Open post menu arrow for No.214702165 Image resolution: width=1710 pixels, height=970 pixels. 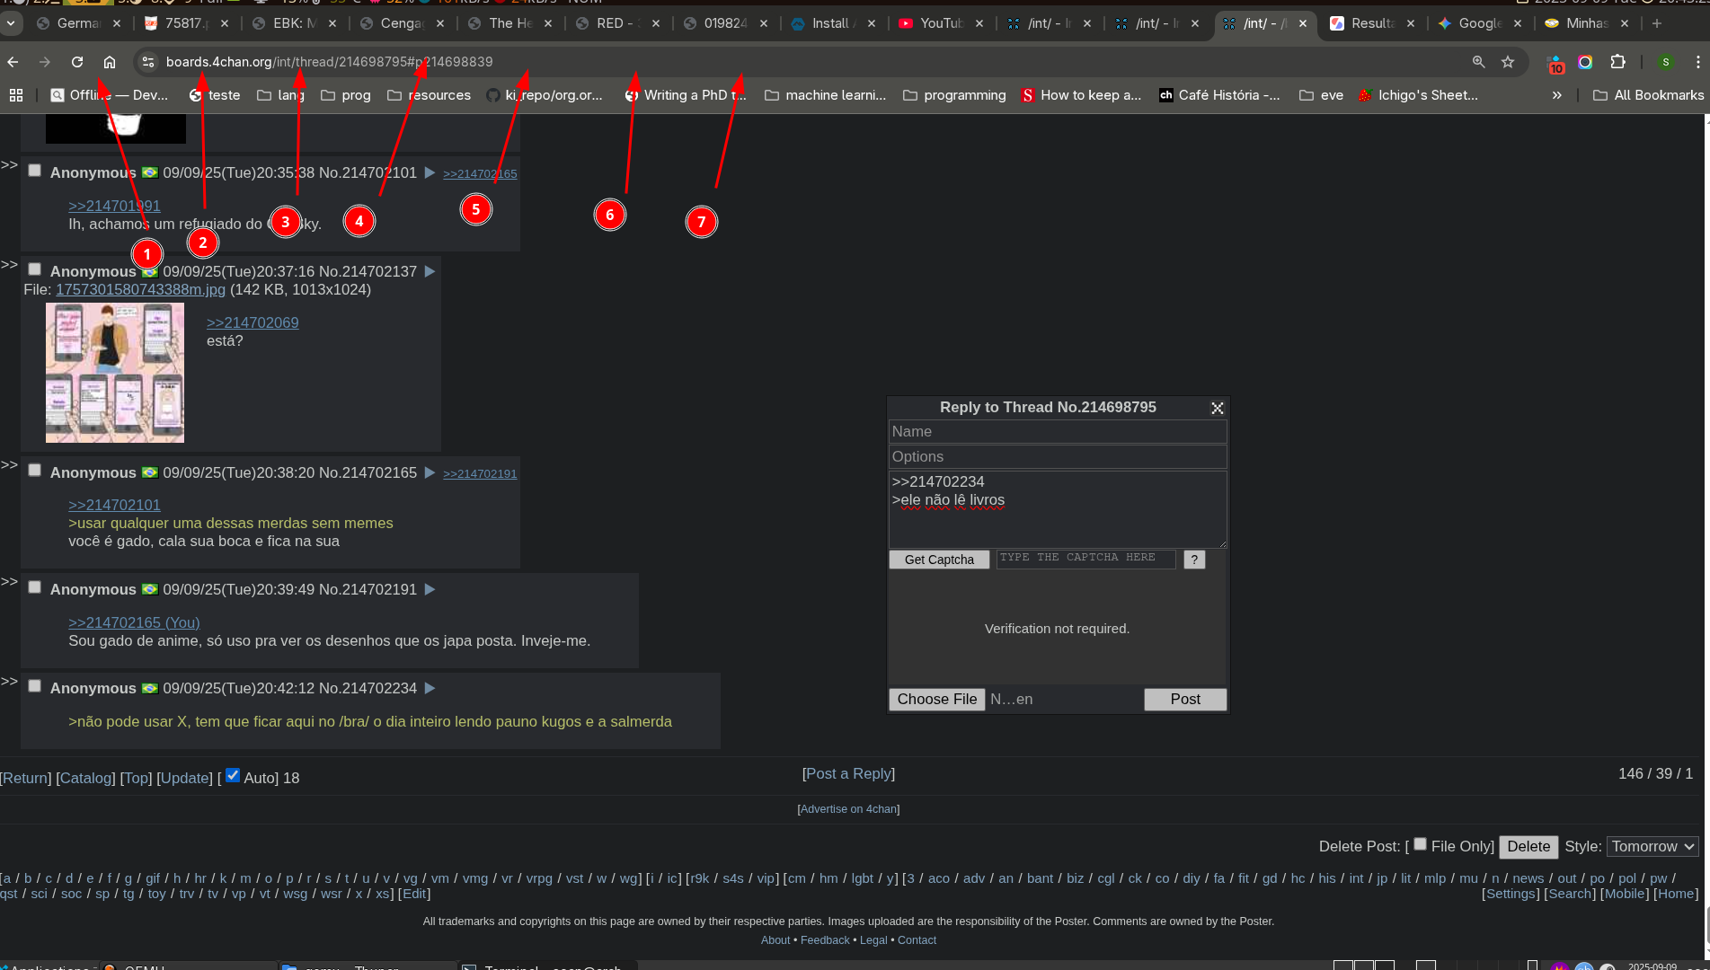pyautogui.click(x=430, y=472)
